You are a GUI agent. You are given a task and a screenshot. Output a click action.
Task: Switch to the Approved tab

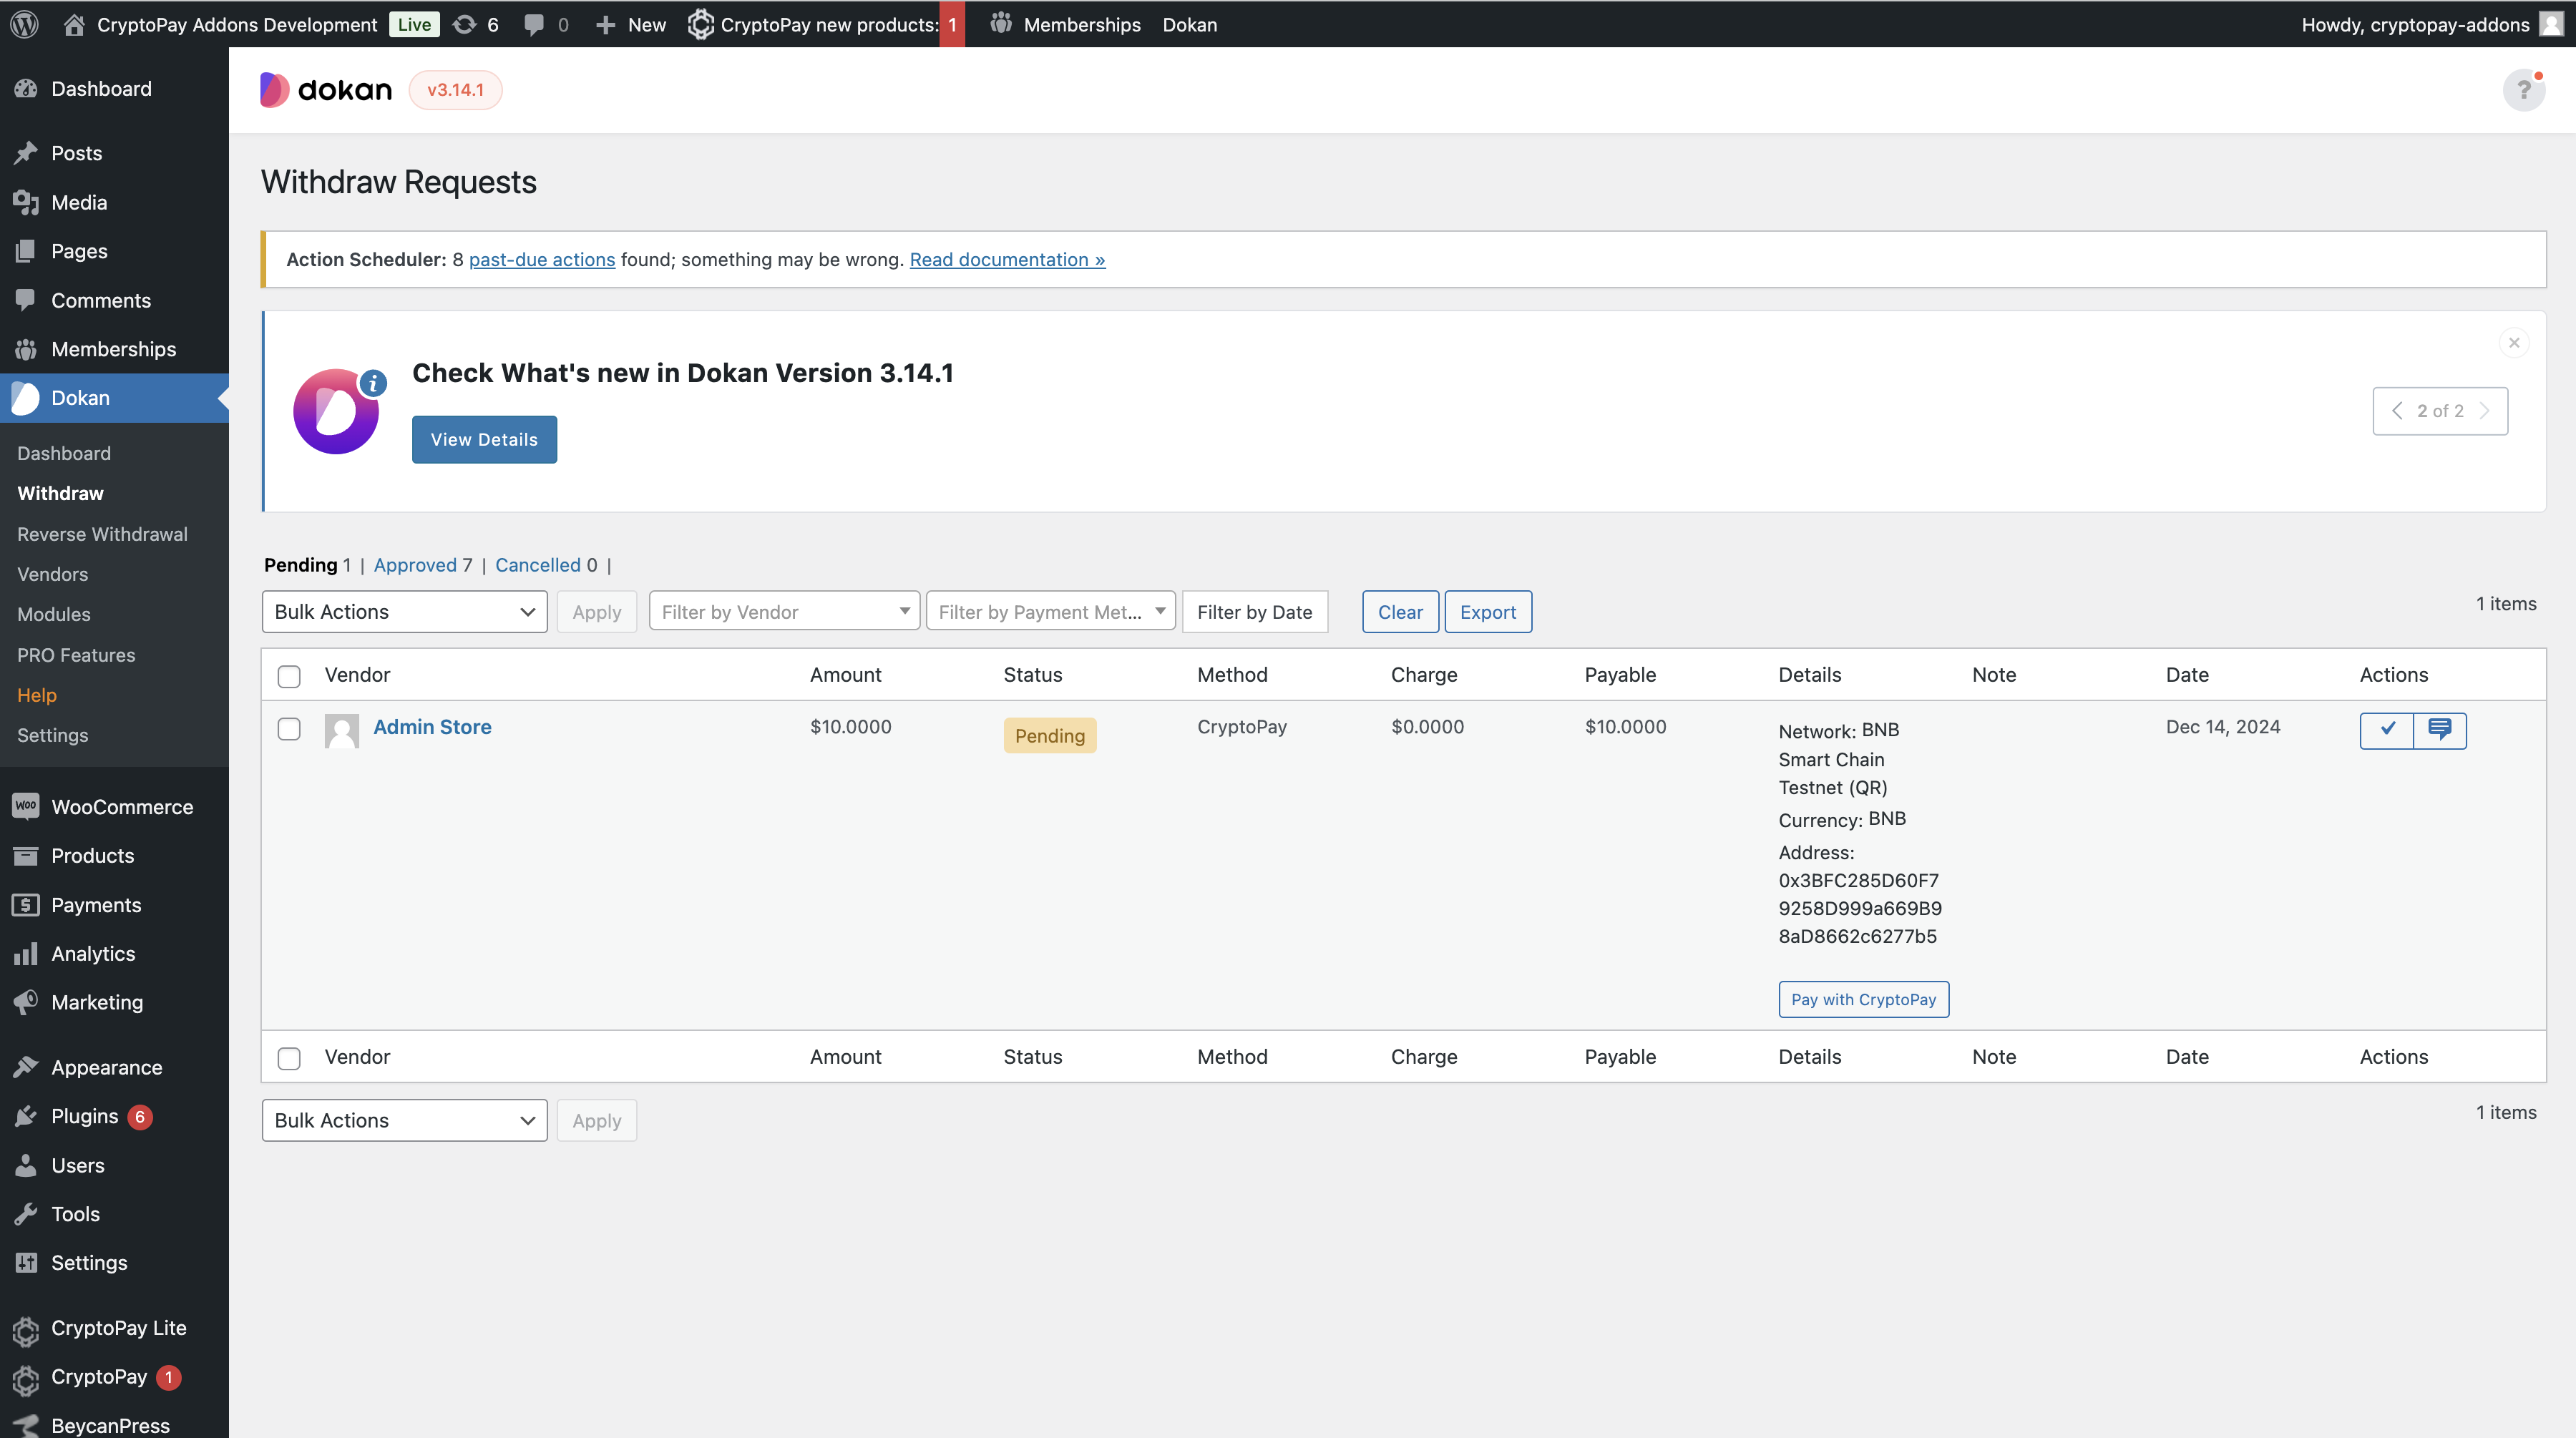[x=414, y=565]
